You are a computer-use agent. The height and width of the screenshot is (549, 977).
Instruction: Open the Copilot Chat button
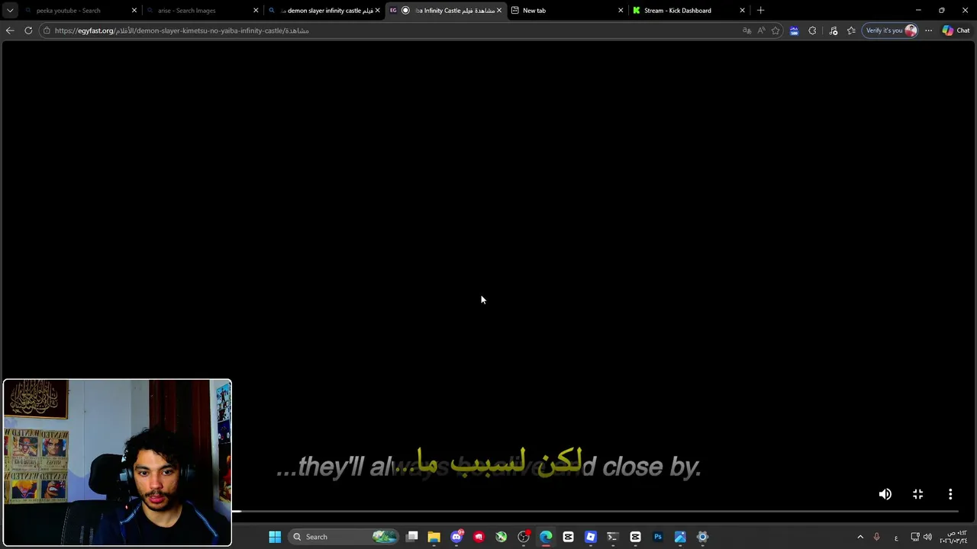click(956, 30)
